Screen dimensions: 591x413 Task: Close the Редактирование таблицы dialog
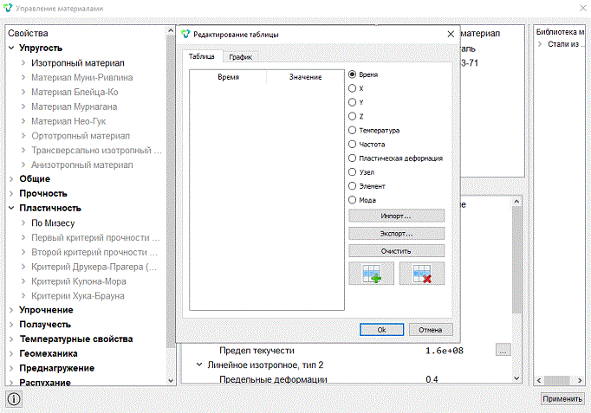coord(451,35)
